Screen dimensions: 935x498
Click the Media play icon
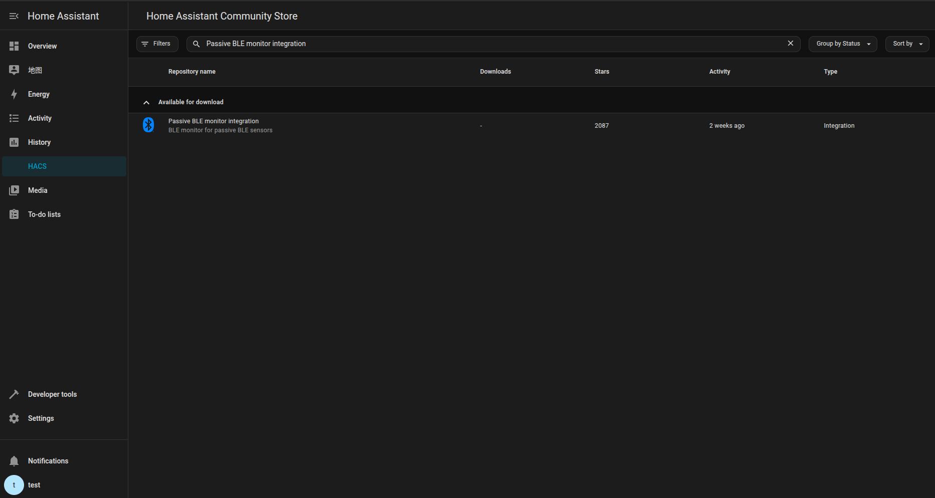pos(14,190)
